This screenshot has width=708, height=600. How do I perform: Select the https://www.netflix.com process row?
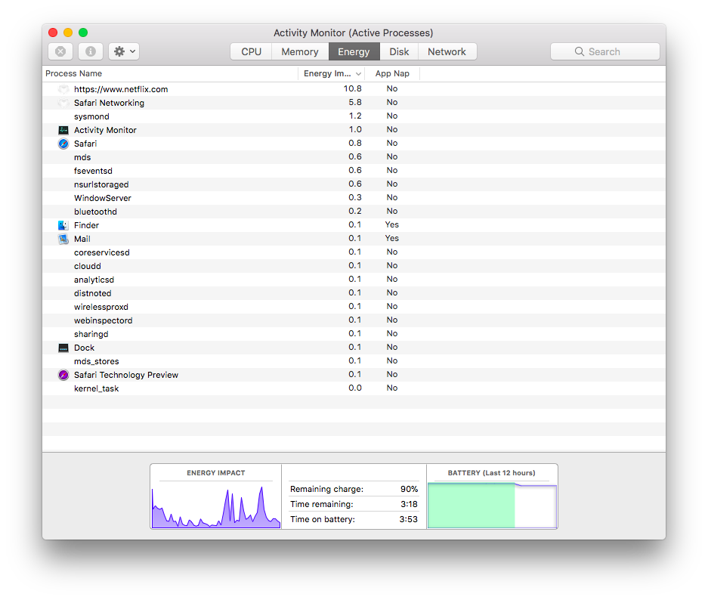(354, 89)
